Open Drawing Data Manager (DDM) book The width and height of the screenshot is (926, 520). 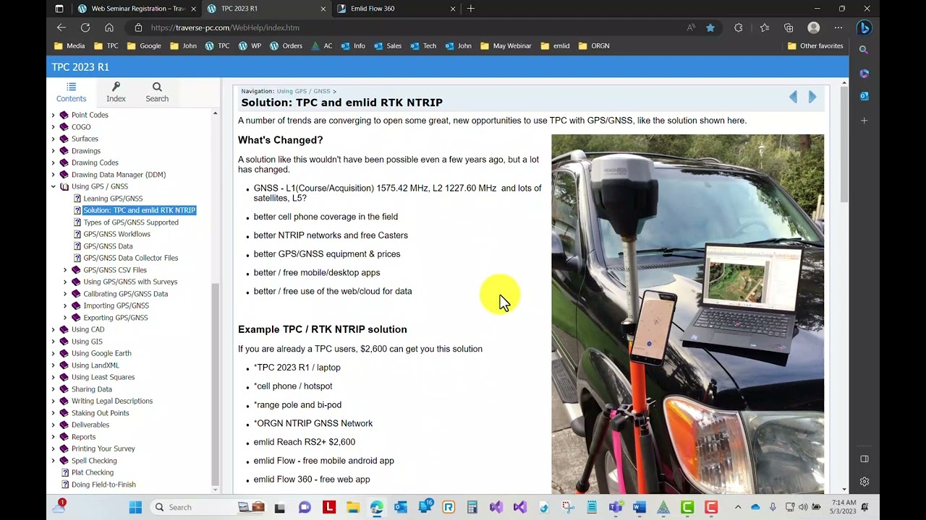pyautogui.click(x=119, y=175)
